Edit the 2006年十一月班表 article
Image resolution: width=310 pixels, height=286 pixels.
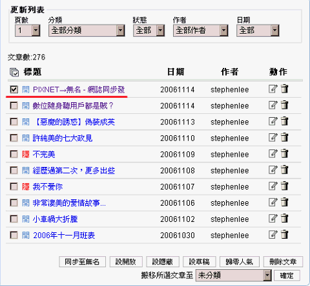(273, 234)
